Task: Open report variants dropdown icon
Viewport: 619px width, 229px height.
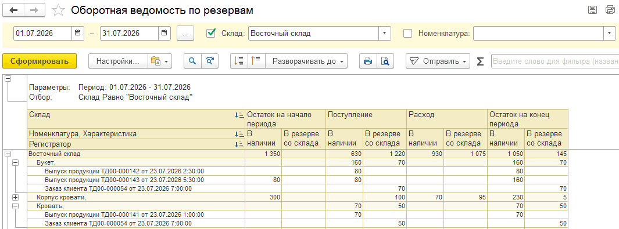Action: pos(160,61)
